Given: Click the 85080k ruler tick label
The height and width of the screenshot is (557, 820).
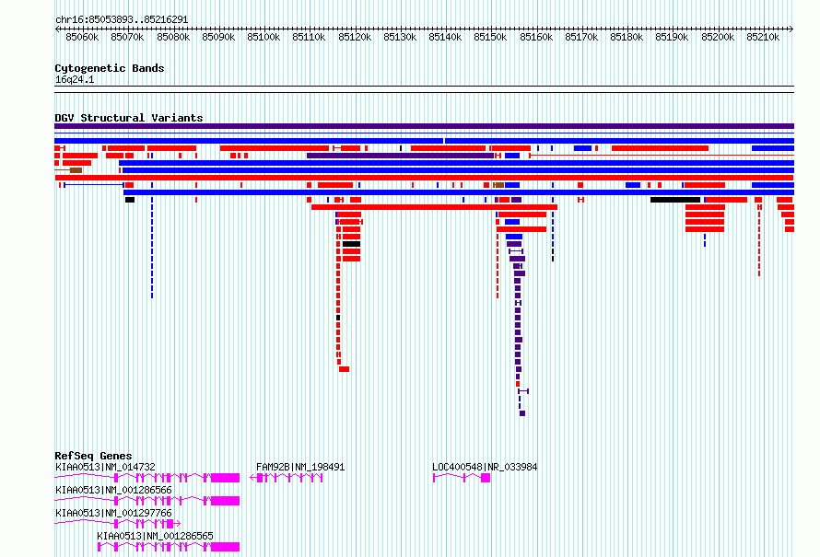Looking at the screenshot, I should click(x=173, y=37).
